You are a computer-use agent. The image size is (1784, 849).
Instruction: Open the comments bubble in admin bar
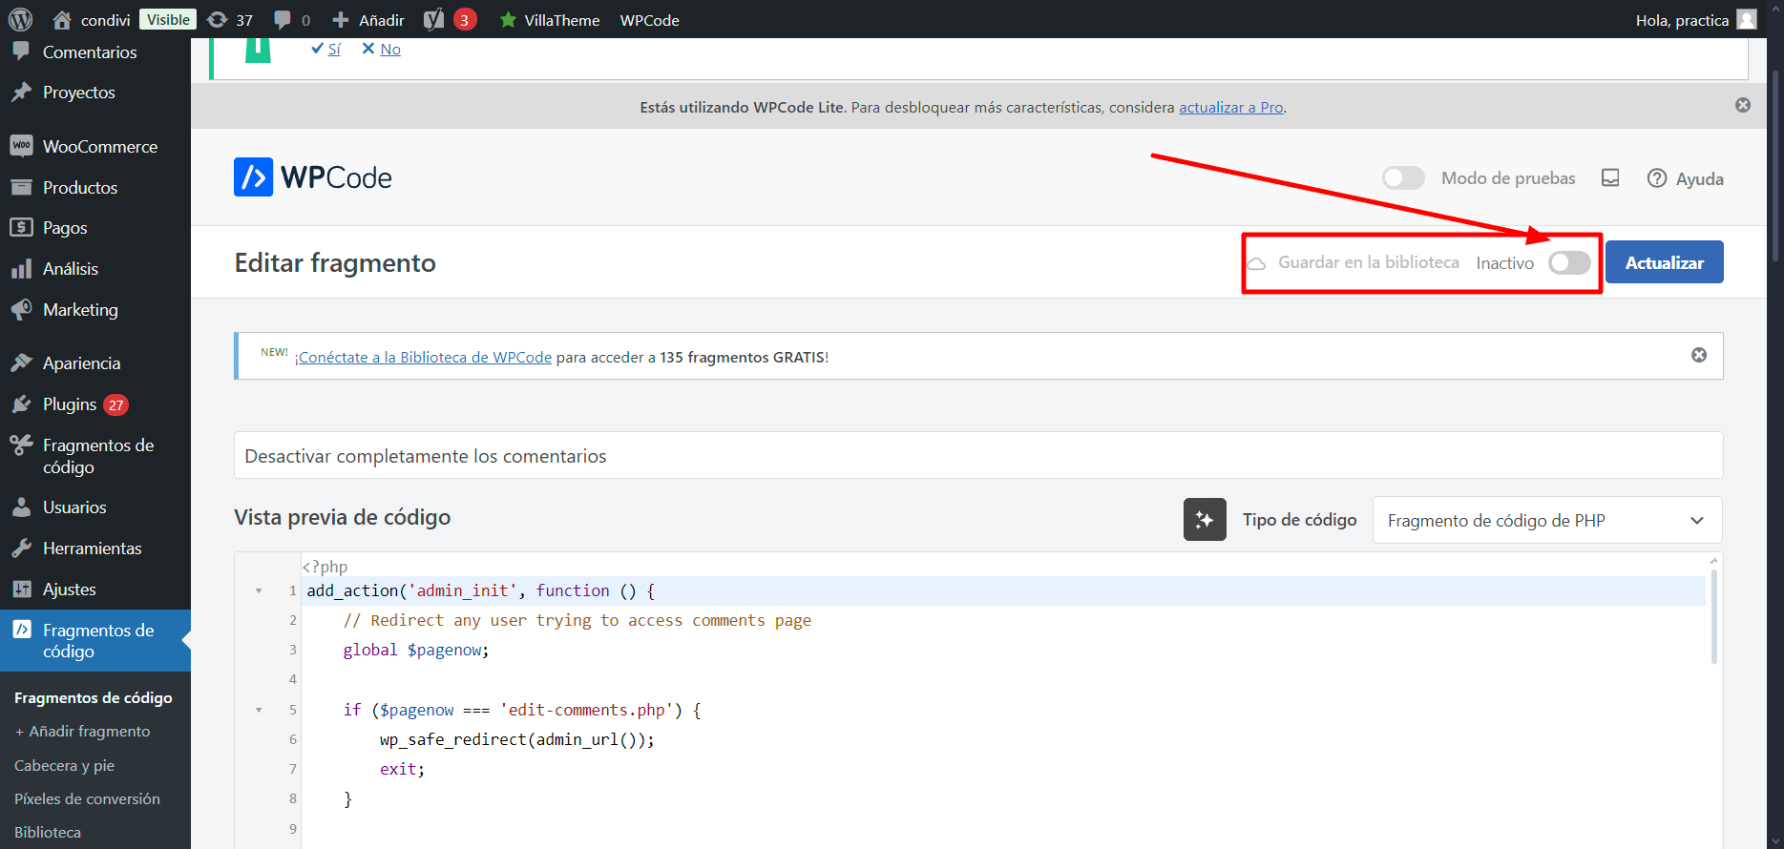coord(292,20)
